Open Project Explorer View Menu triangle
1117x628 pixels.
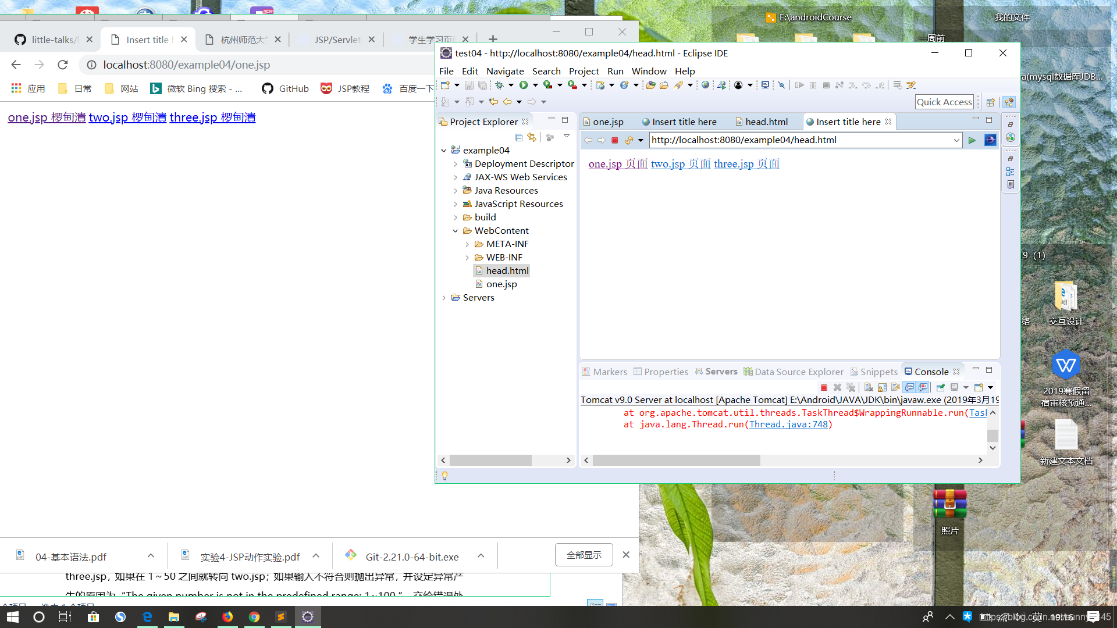point(566,136)
